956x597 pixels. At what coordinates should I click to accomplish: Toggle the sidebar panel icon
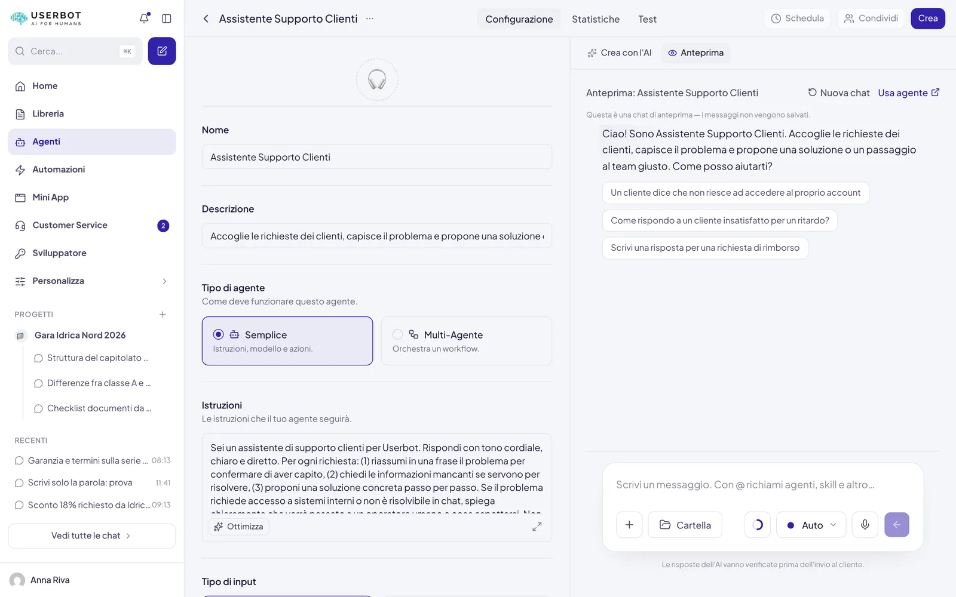[167, 19]
